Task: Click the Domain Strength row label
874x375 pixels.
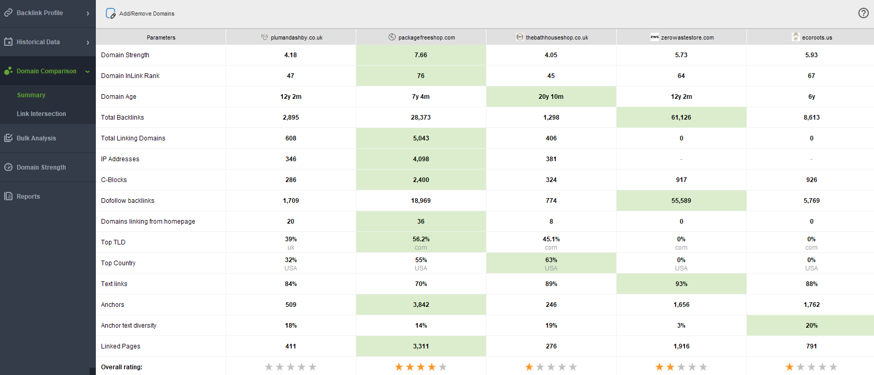Action: pyautogui.click(x=125, y=55)
